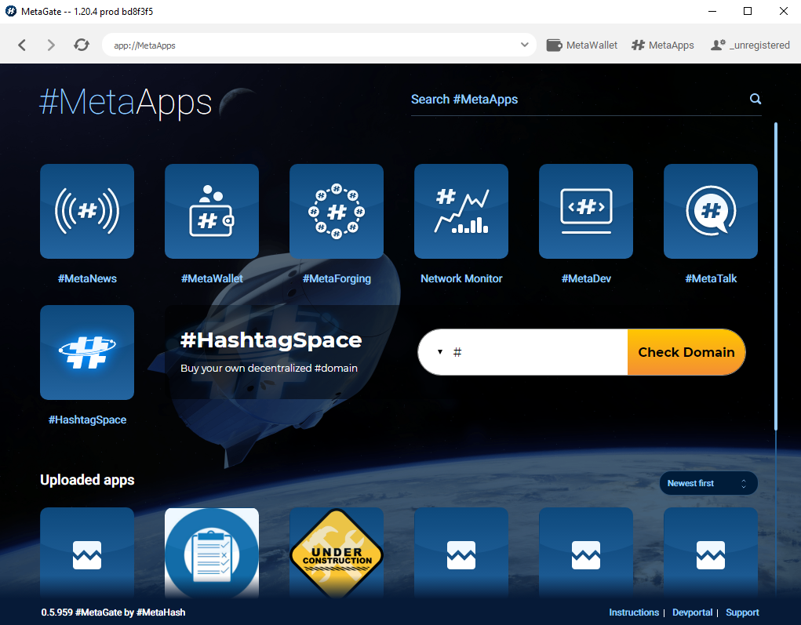Image resolution: width=801 pixels, height=625 pixels.
Task: Click the #MetaForging label
Action: [336, 278]
